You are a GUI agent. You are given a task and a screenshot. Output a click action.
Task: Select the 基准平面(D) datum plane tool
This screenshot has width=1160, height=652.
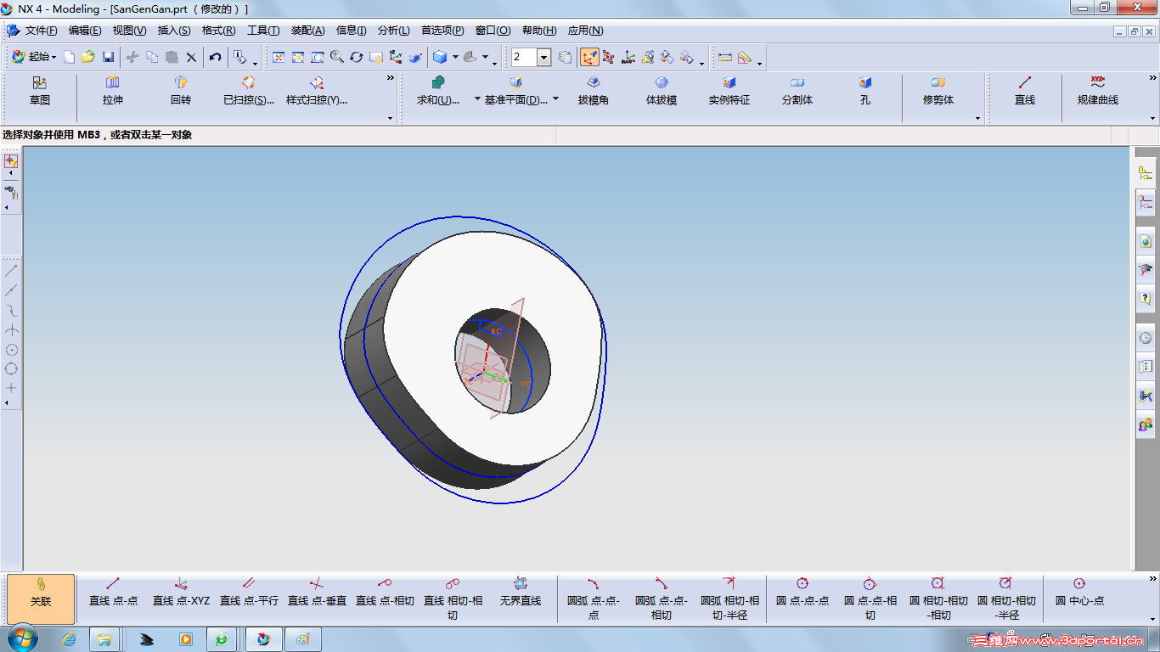click(x=516, y=92)
